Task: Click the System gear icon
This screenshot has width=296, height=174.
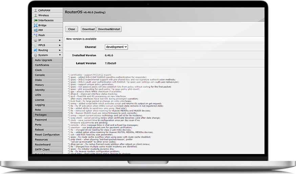Action: click(36, 55)
